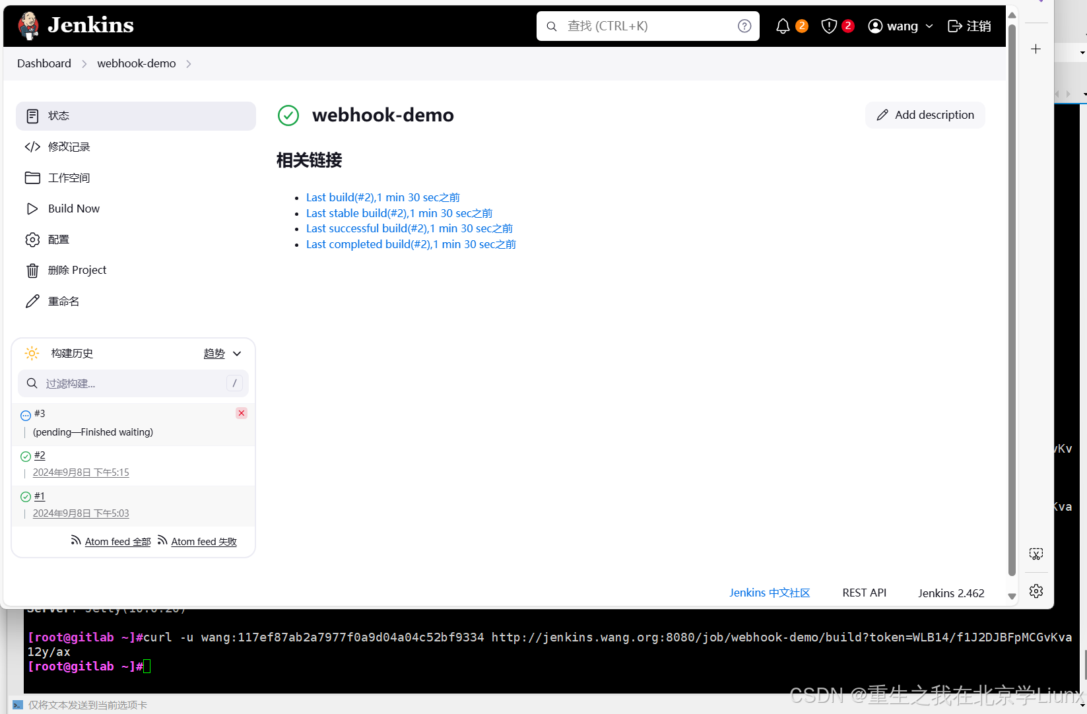
Task: Click the 删除 Project trash icon
Action: 32,271
